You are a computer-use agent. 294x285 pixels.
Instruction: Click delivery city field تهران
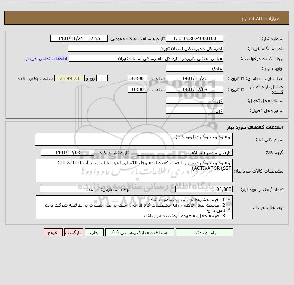pyautogui.click(x=195, y=110)
